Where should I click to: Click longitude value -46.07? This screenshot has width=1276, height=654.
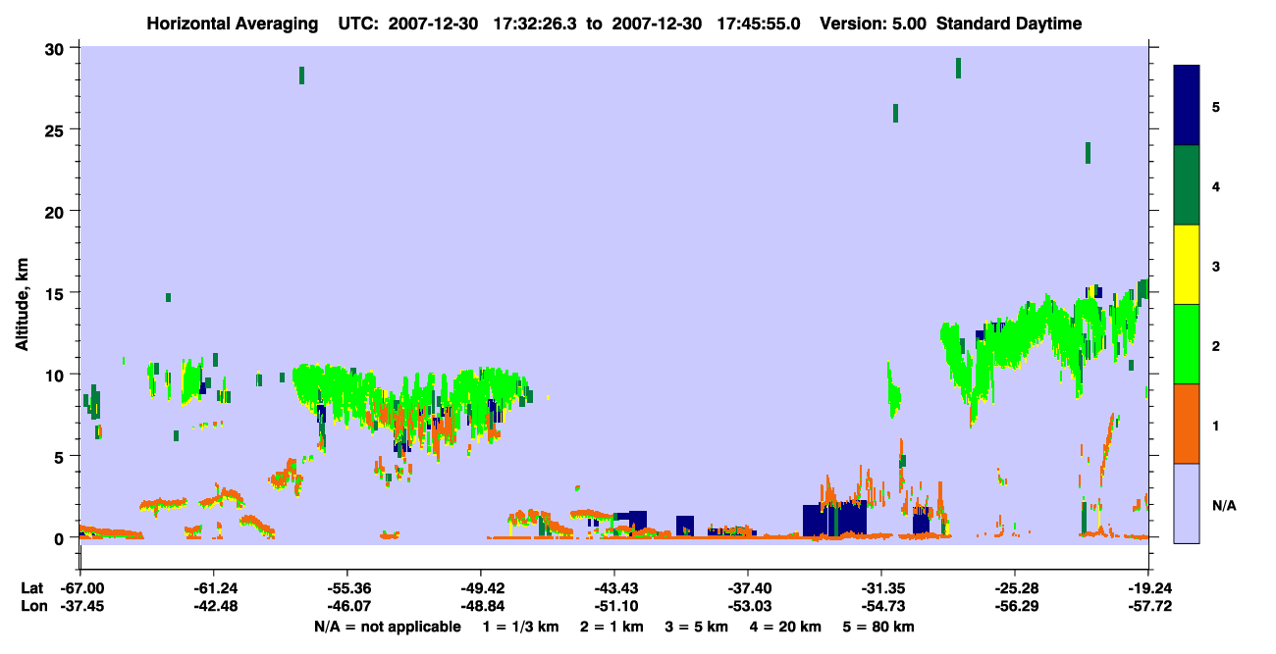coord(346,606)
